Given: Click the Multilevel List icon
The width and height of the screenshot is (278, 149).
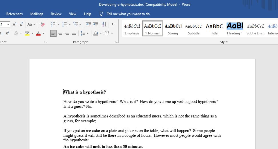Looking at the screenshot, I should tap(76, 24).
